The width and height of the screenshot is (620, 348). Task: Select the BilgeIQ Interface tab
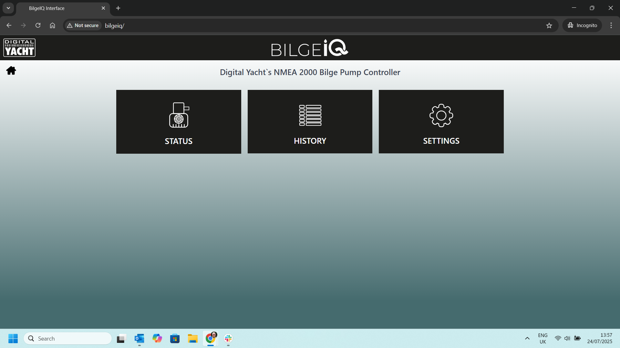coord(61,8)
